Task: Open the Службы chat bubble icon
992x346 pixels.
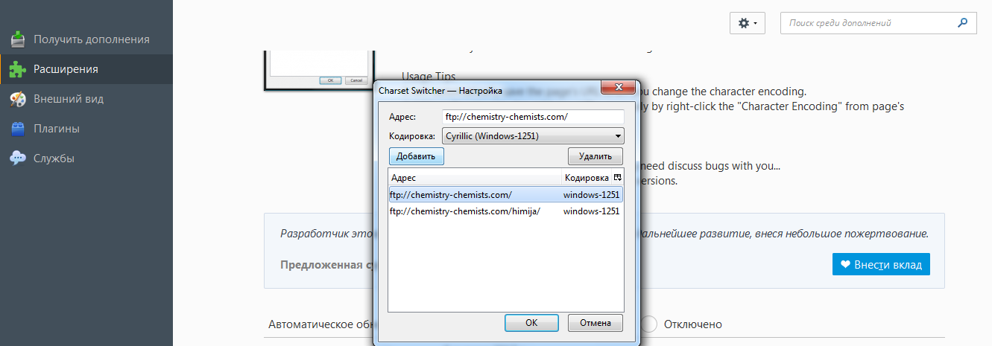Action: tap(18, 158)
